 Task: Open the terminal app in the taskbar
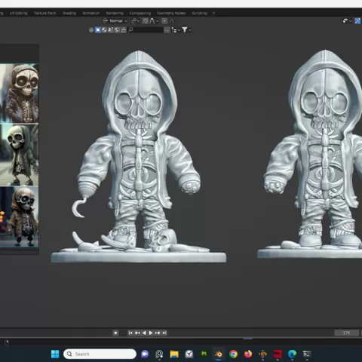(307, 354)
